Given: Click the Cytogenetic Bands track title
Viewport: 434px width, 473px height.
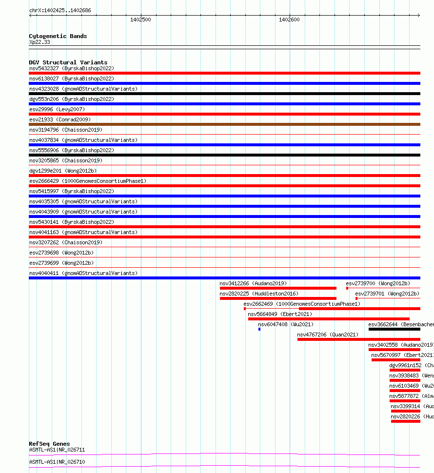Looking at the screenshot, I should tap(58, 37).
